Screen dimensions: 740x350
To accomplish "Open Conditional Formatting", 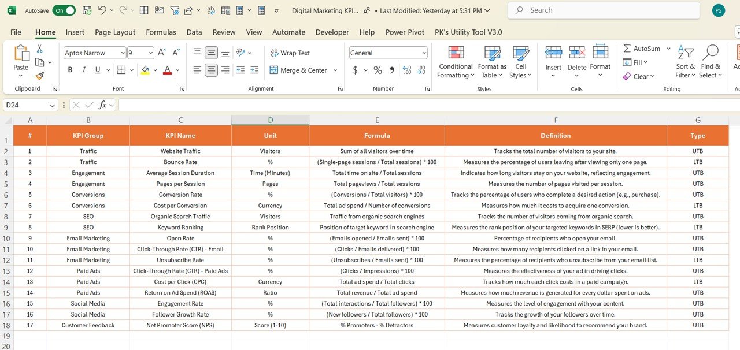I will click(x=456, y=62).
